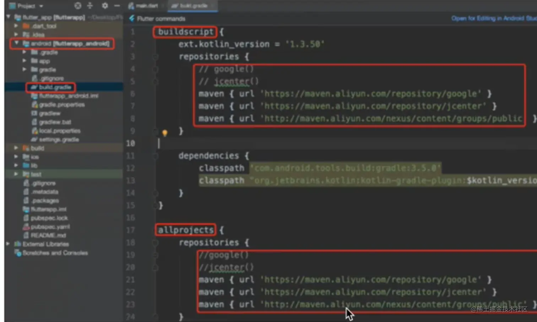Expand the build folder arrow
The height and width of the screenshot is (322, 537).
point(16,148)
